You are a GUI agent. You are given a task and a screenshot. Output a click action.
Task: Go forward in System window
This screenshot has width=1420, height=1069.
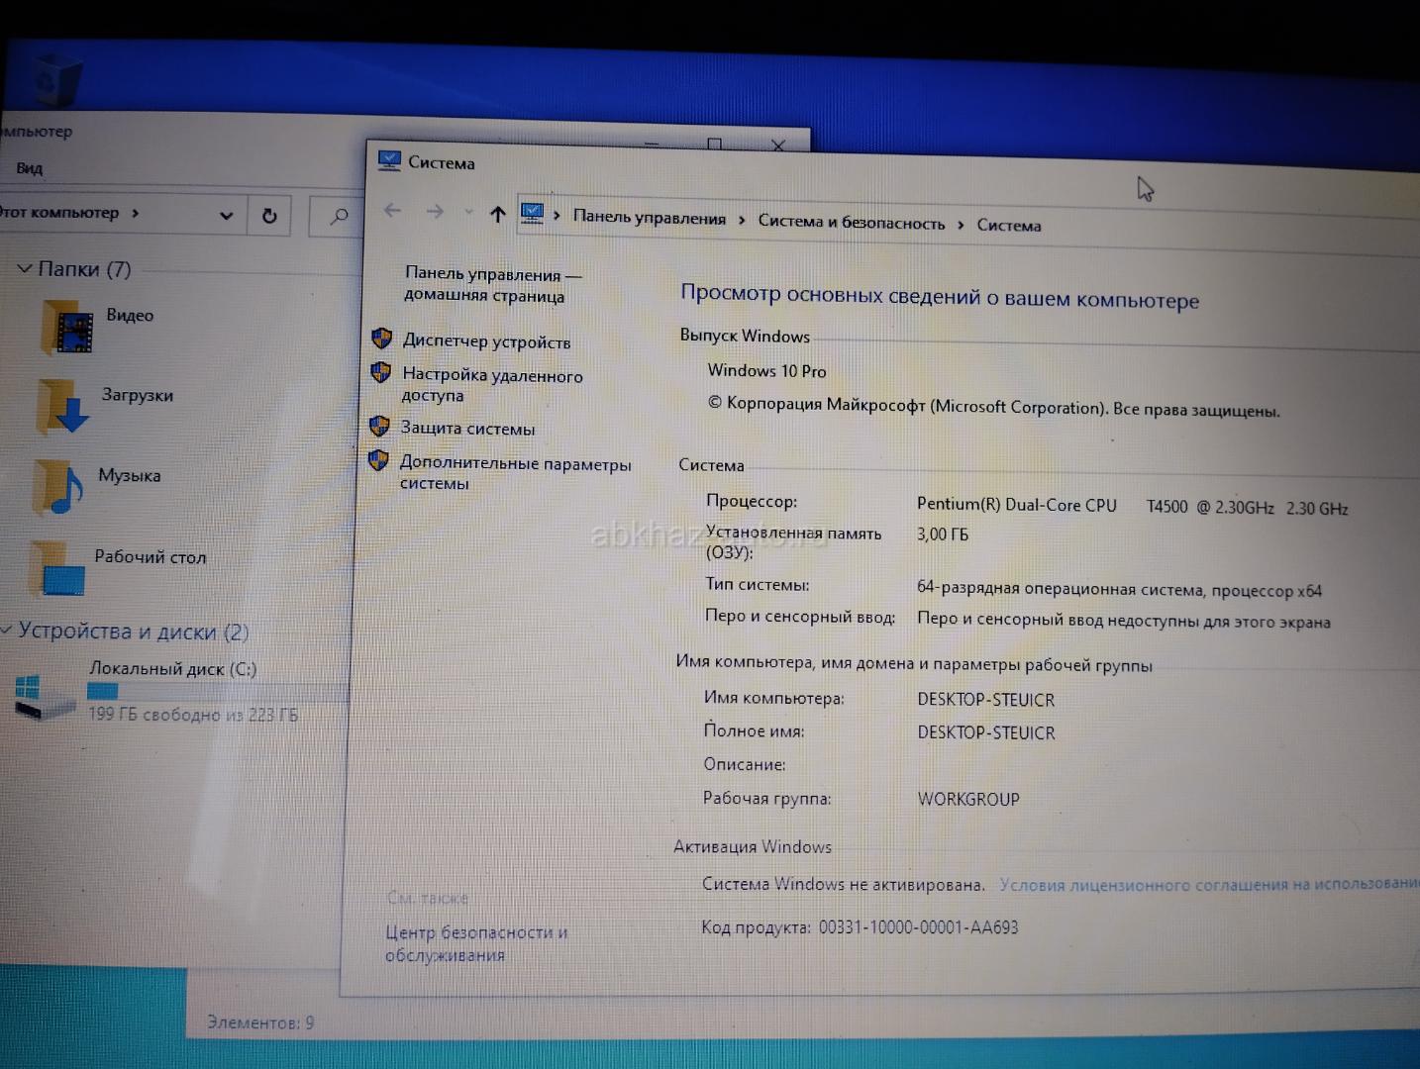coord(435,211)
